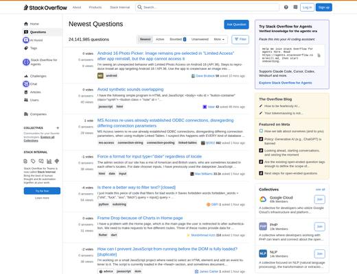
Task: Open the help icon in the top bar
Action: tap(286, 8)
